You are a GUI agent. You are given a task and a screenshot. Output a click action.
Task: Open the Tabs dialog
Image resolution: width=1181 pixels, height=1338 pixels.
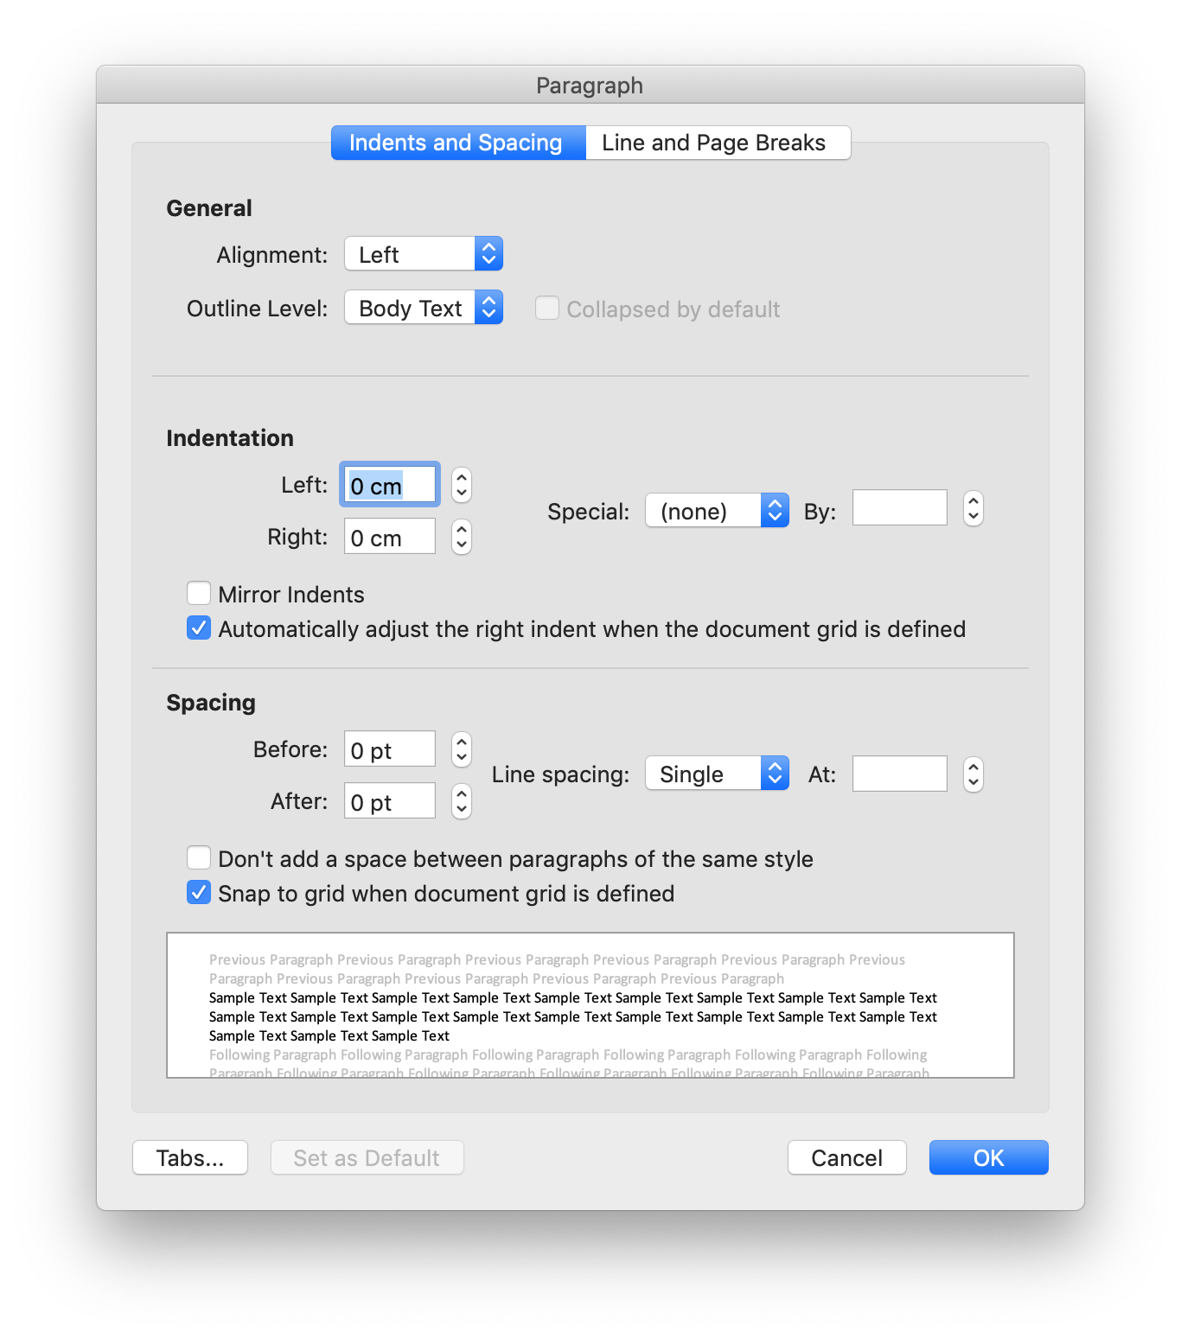(189, 1157)
